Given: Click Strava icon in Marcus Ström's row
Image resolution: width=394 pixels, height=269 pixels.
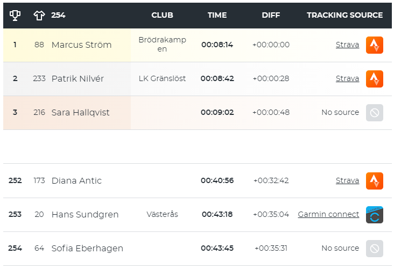Looking at the screenshot, I should pos(375,45).
